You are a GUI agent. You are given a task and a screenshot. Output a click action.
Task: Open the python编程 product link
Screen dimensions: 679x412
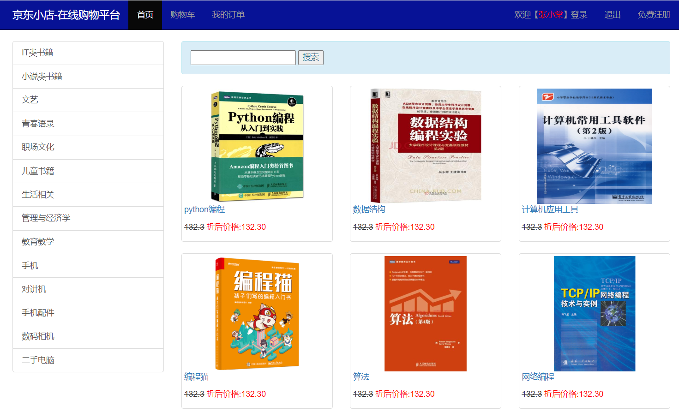[204, 209]
